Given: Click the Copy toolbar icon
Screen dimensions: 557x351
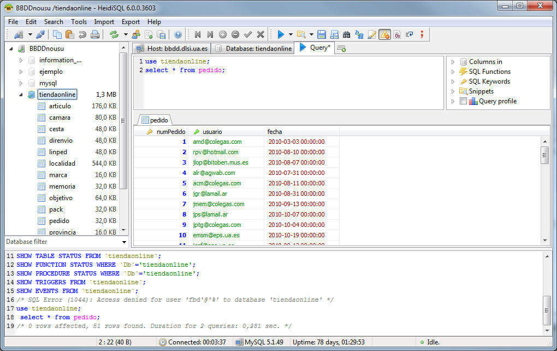Looking at the screenshot, I should [57, 34].
